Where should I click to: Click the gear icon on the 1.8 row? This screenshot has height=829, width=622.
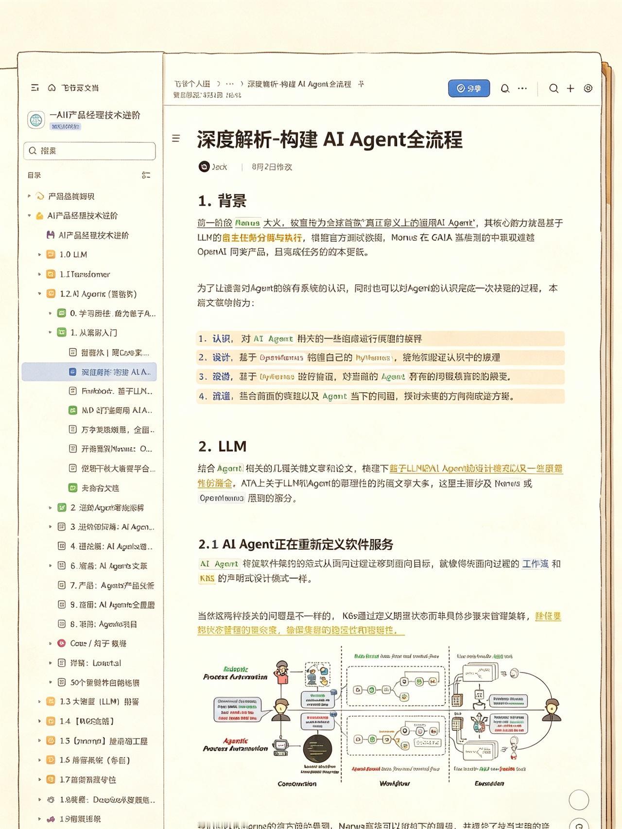tap(51, 799)
